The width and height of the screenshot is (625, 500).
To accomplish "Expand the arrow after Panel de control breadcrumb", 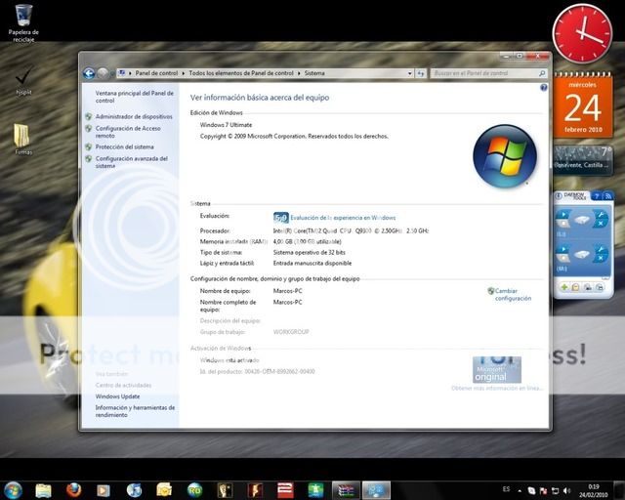I will pyautogui.click(x=184, y=73).
